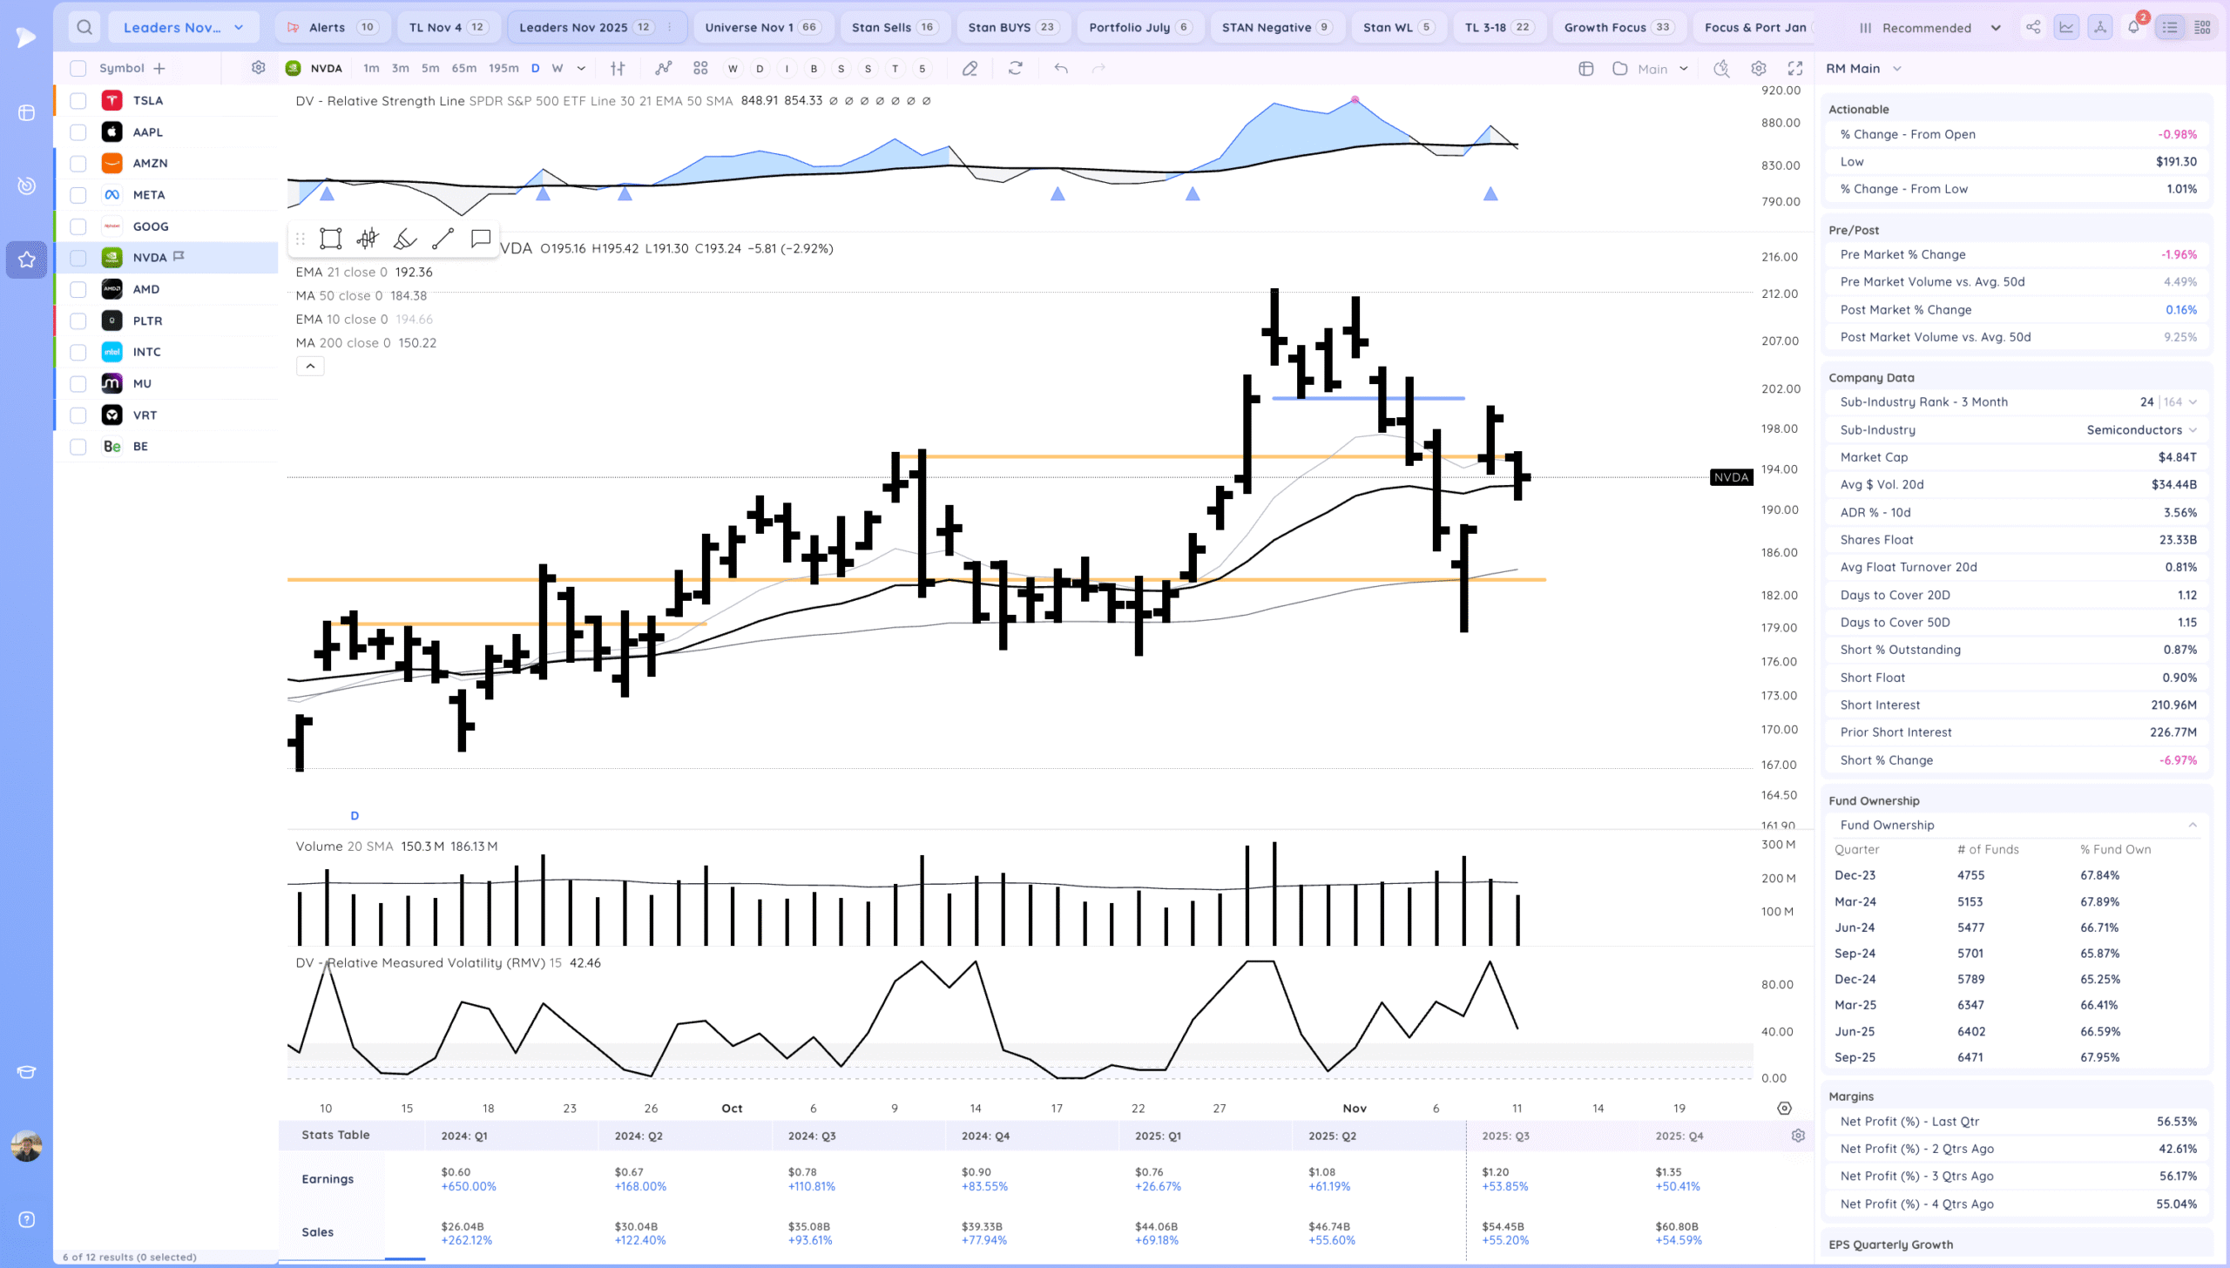Select the 65m timeframe button
The width and height of the screenshot is (2230, 1268).
pyautogui.click(x=463, y=68)
